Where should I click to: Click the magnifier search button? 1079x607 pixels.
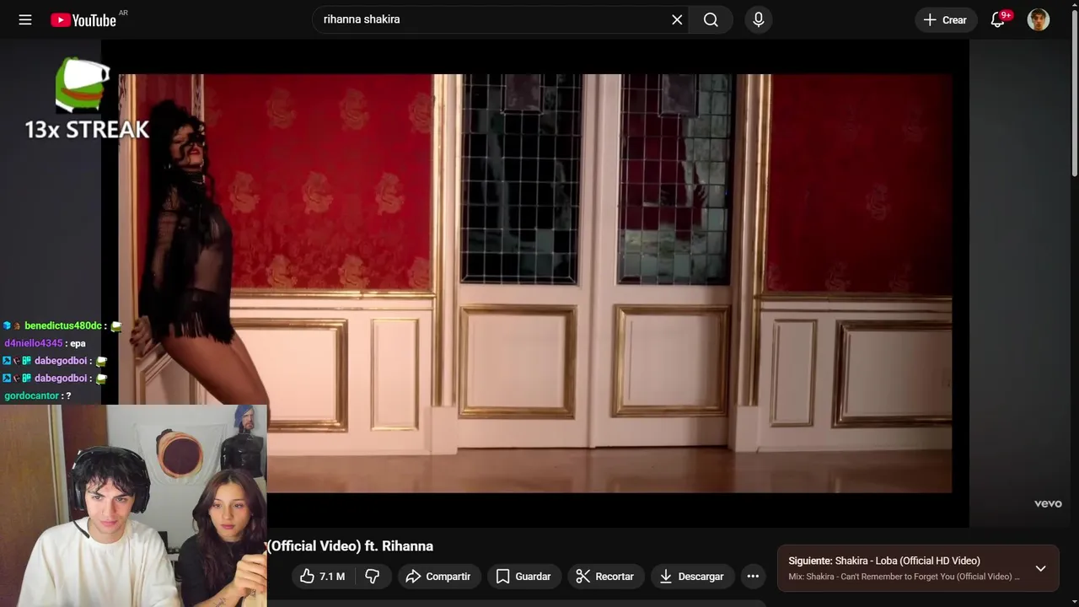pyautogui.click(x=711, y=19)
